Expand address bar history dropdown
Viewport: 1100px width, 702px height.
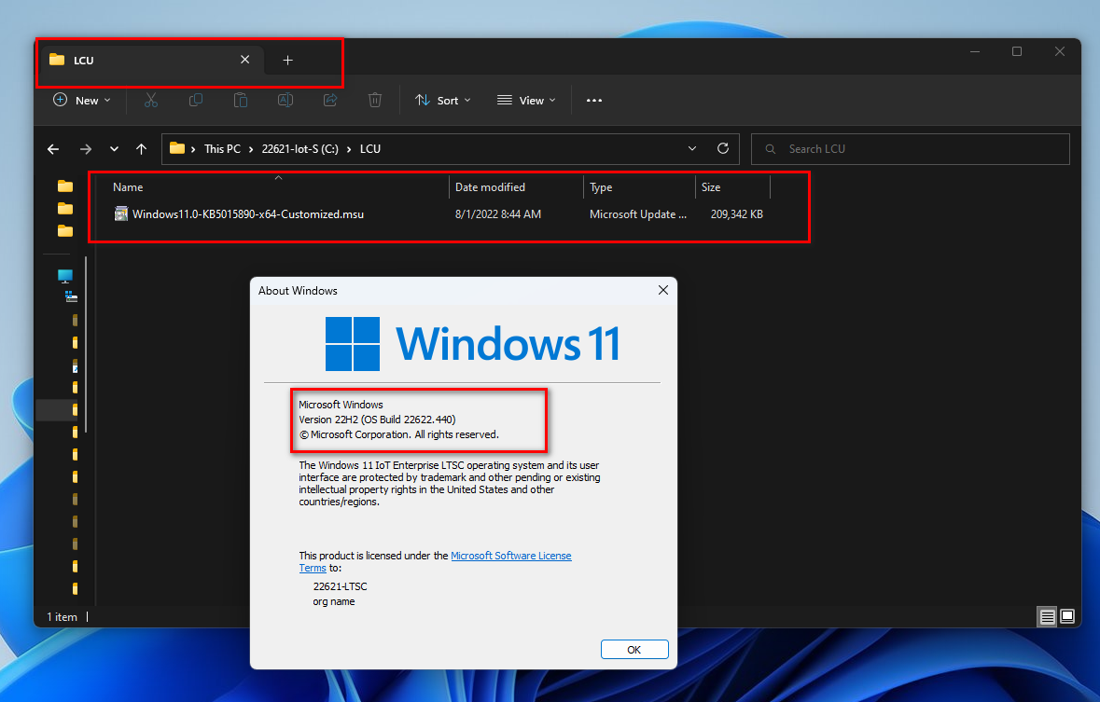[x=692, y=148]
